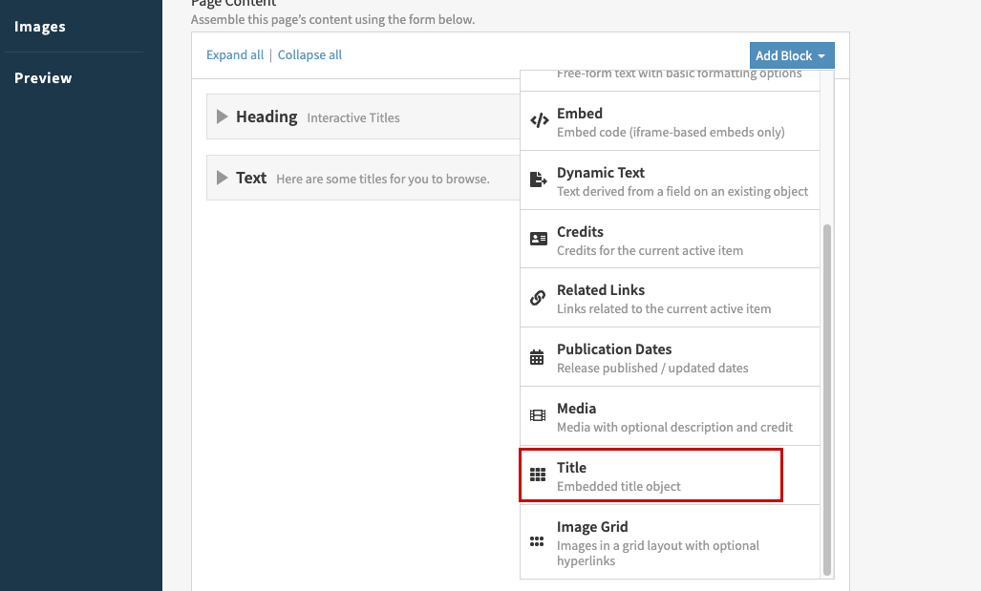Click the Related Links chain icon

(x=538, y=298)
